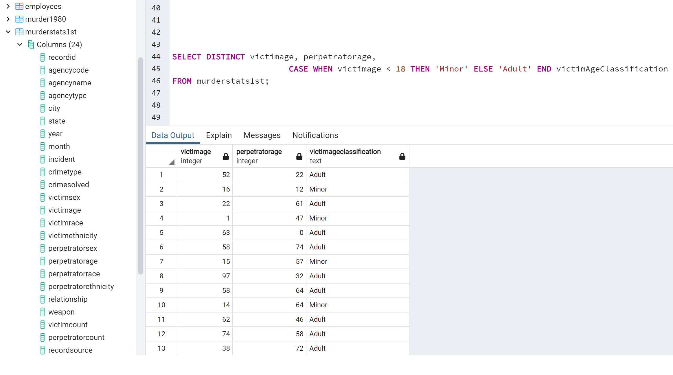The image size is (673, 375).
Task: Collapse the Columns (24) node
Action: click(x=20, y=45)
